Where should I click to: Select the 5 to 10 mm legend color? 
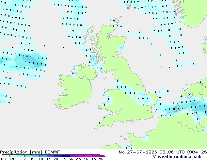point(36,156)
